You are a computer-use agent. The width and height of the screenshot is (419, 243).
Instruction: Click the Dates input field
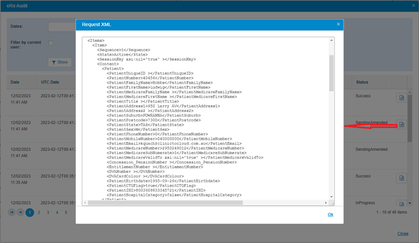pos(62,27)
